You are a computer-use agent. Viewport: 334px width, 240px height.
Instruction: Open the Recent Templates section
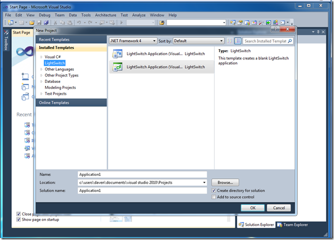(71, 39)
